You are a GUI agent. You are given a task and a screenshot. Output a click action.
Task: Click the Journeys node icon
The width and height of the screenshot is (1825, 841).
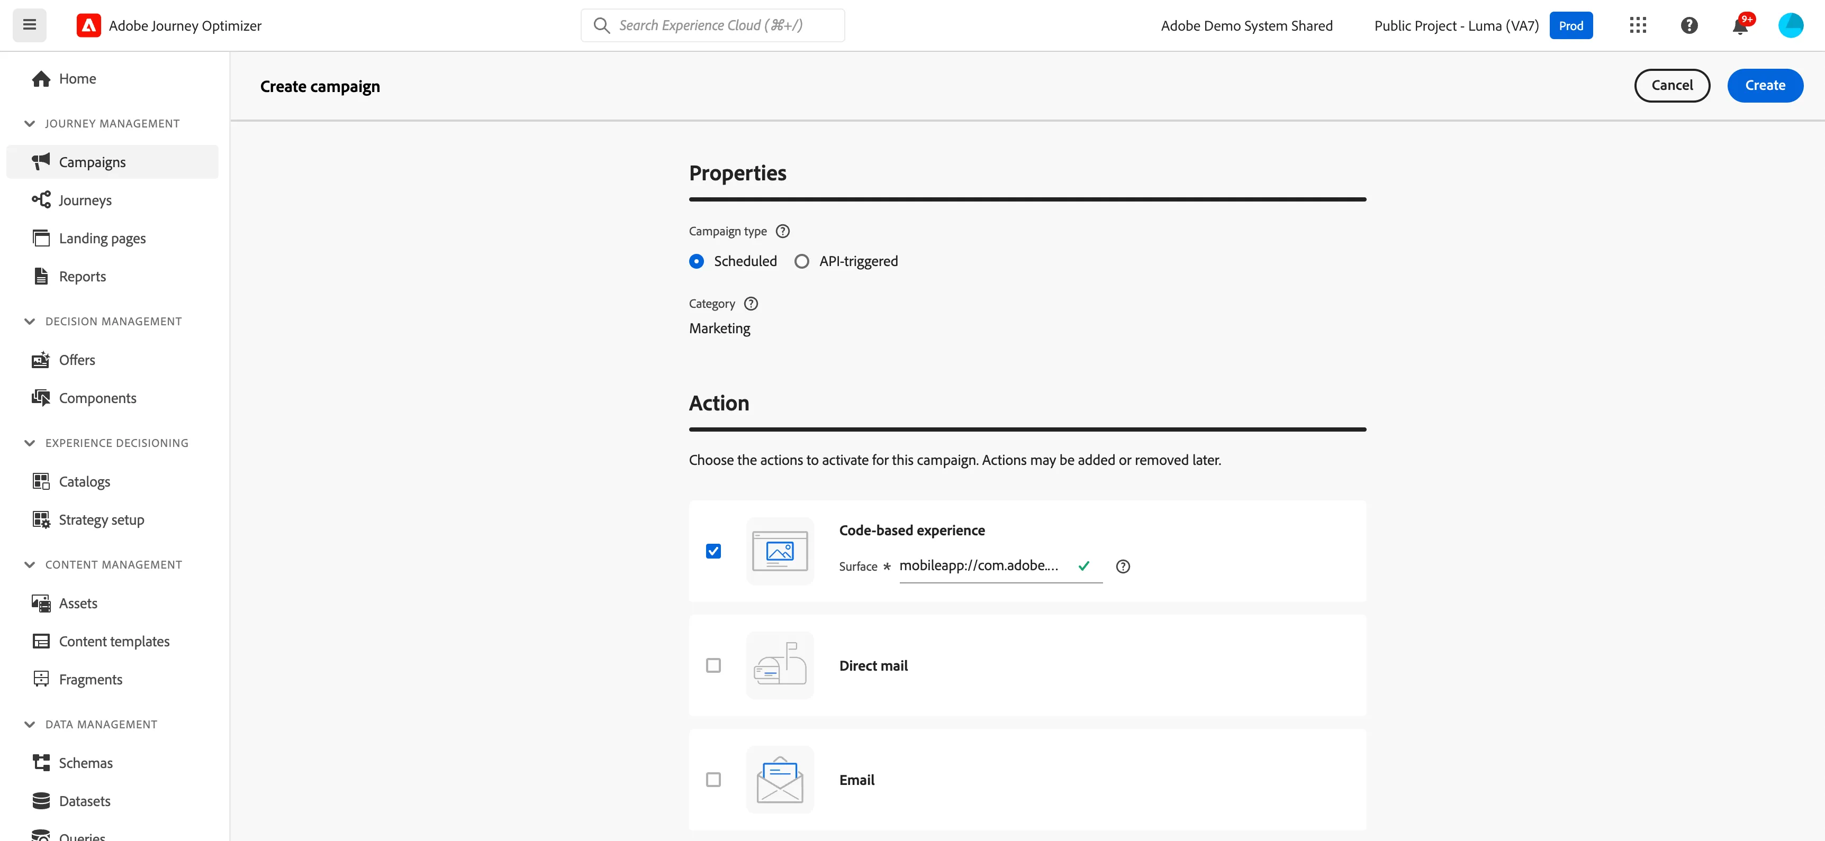point(41,199)
